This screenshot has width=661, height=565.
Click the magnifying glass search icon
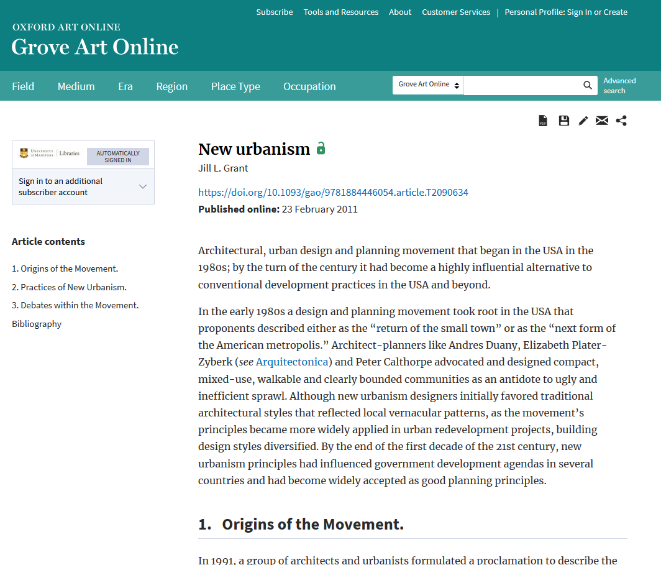tap(587, 85)
